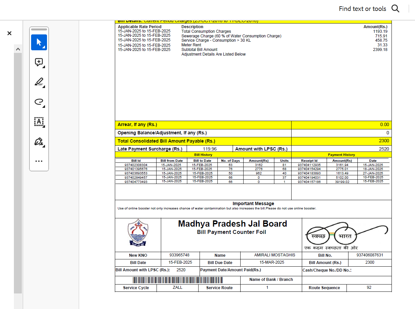Screen dimensions: 415x309
Task: Pick the freehand Draw loop tool
Action: (x=39, y=102)
